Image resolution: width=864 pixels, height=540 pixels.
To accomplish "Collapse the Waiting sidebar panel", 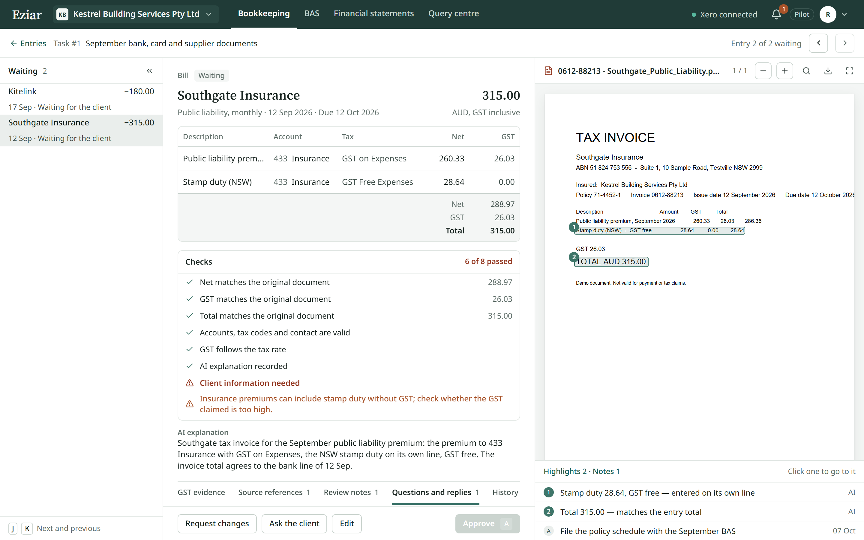I will coord(150,71).
